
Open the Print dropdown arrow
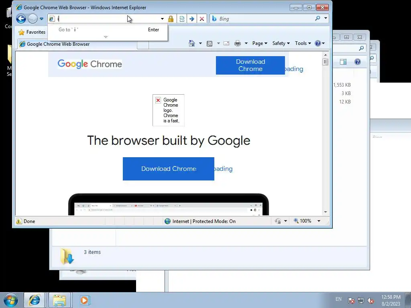[246, 43]
